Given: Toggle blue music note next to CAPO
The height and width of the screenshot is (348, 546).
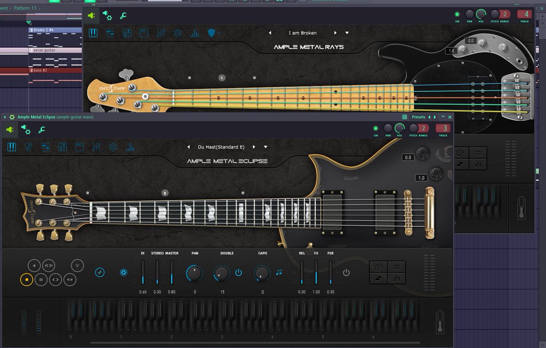Looking at the screenshot, I should tap(279, 272).
